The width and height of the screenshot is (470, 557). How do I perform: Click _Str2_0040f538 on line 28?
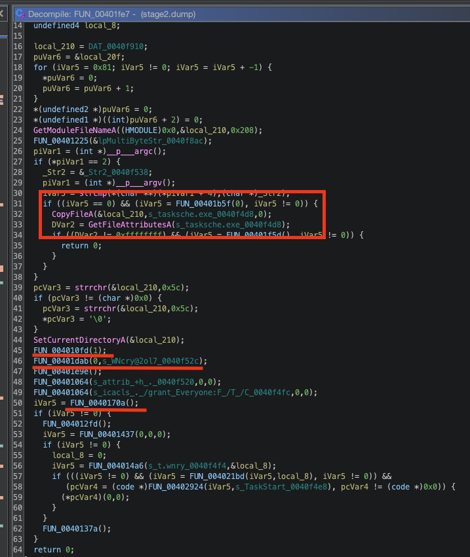coord(116,172)
